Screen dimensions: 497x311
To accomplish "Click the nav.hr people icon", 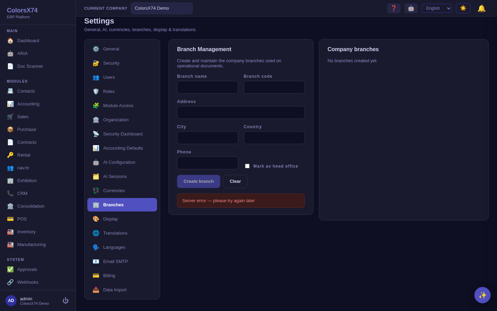I will click(x=10, y=168).
